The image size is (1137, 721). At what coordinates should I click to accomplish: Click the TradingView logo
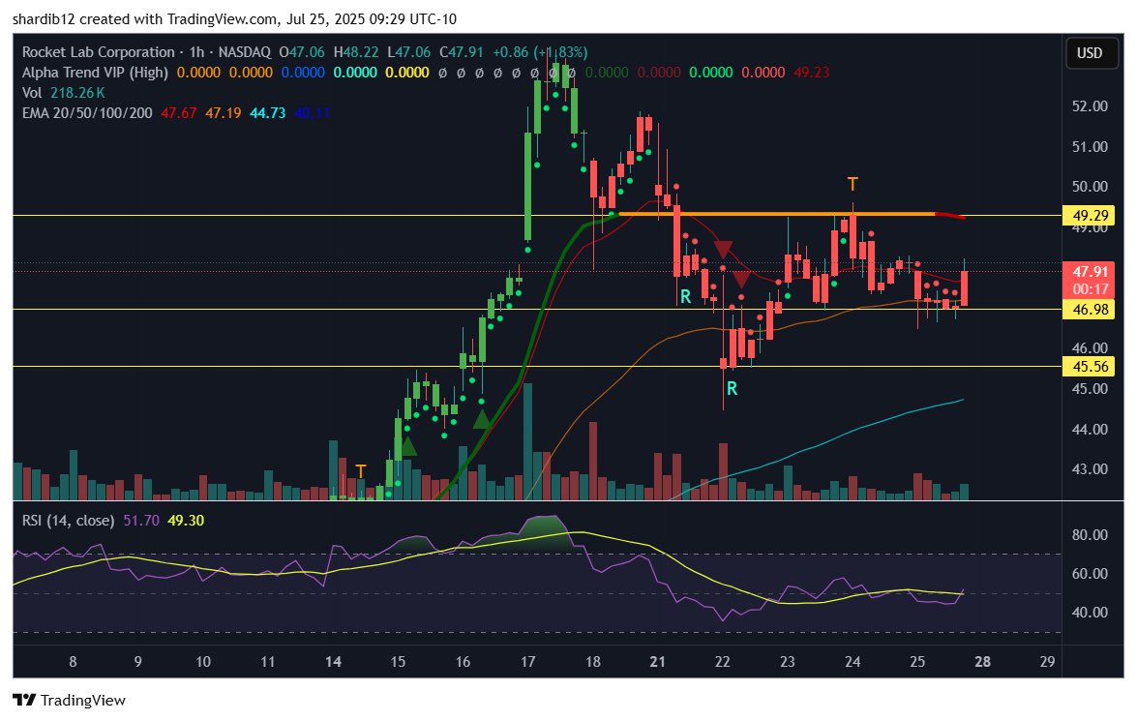tap(69, 700)
